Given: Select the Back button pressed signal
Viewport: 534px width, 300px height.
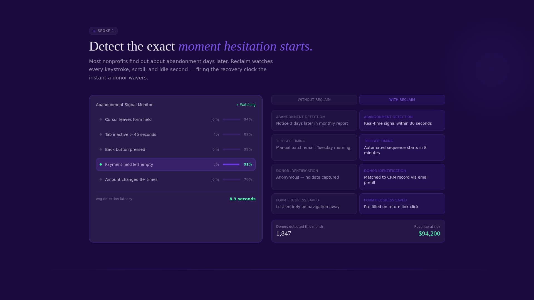Looking at the screenshot, I should click(176, 149).
